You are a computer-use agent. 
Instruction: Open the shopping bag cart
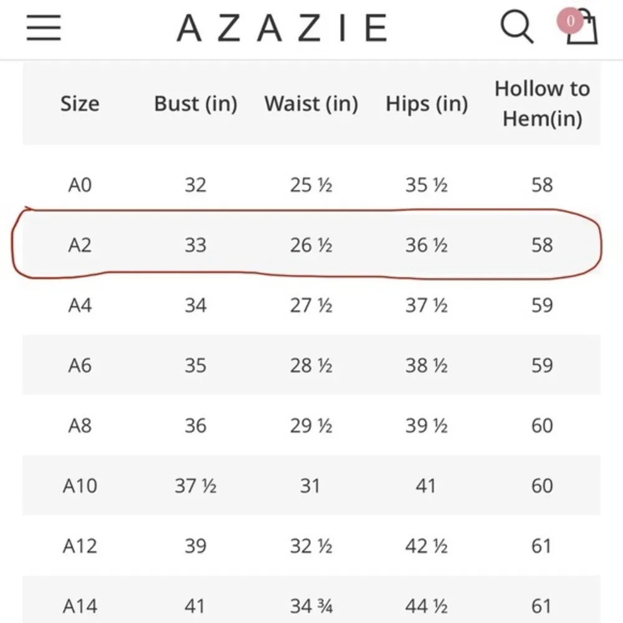click(583, 30)
